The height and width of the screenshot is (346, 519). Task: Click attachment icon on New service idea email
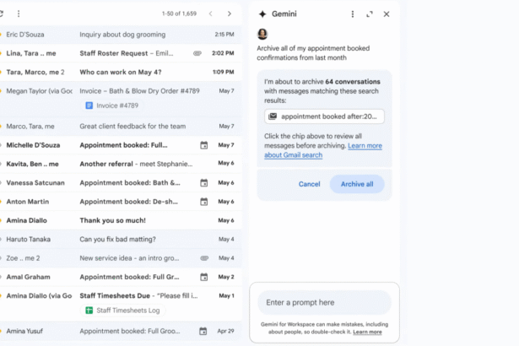click(x=204, y=258)
